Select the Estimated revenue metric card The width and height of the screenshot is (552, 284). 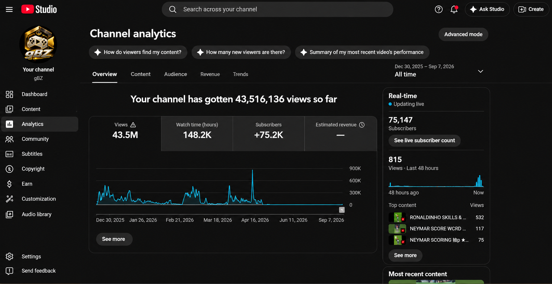tap(341, 134)
